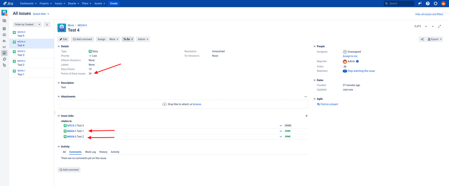
Task: Open View all issues and filters link
Action: pos(429,14)
